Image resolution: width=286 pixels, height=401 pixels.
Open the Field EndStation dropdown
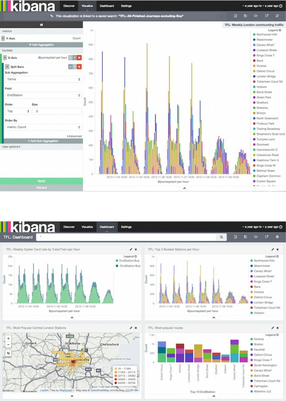point(43,95)
